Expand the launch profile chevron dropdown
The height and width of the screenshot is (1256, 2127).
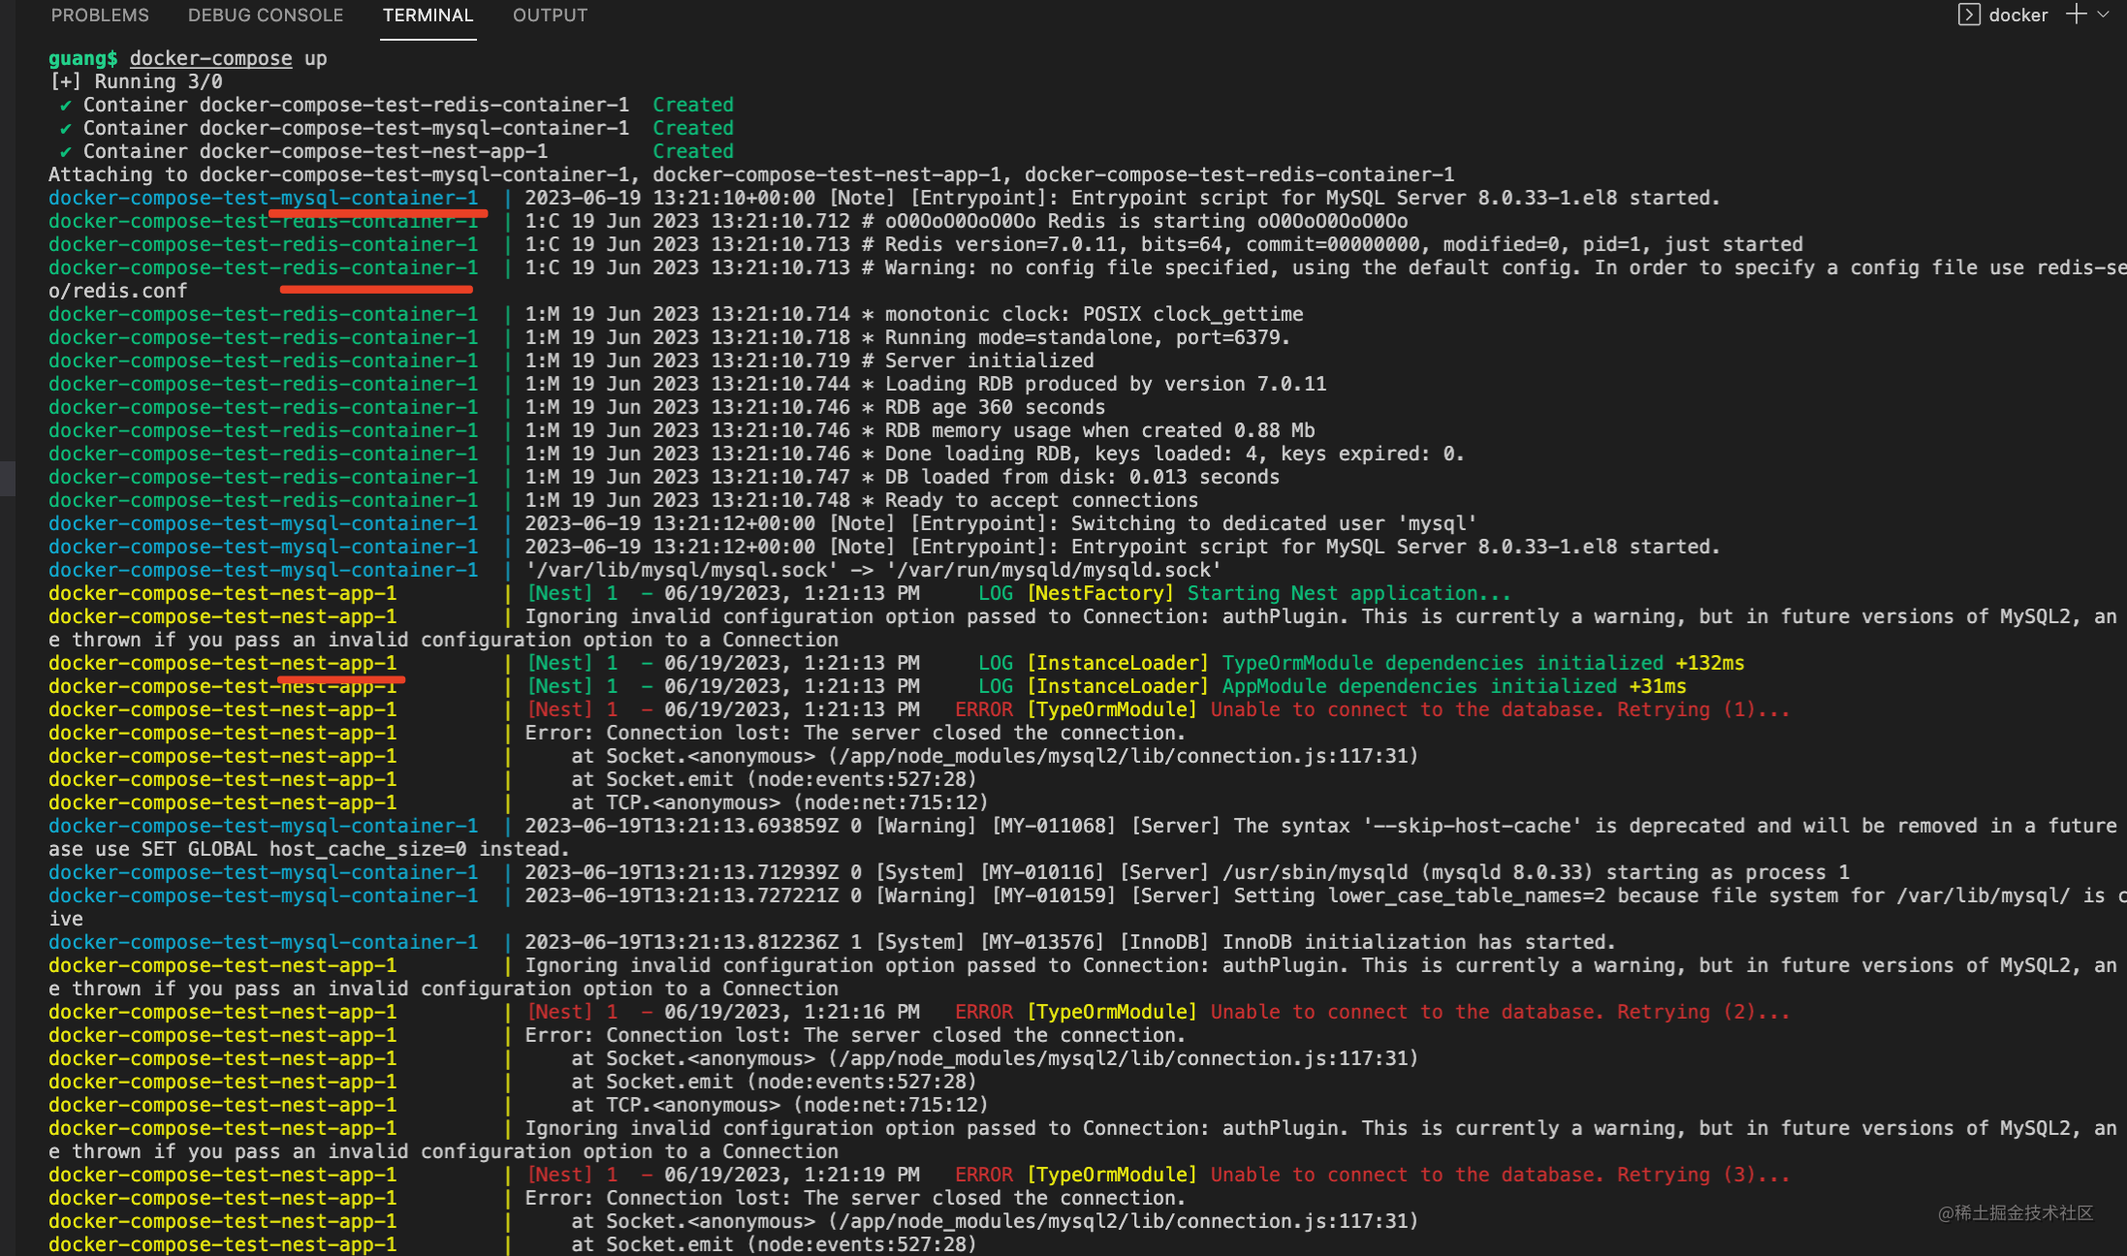2104,15
